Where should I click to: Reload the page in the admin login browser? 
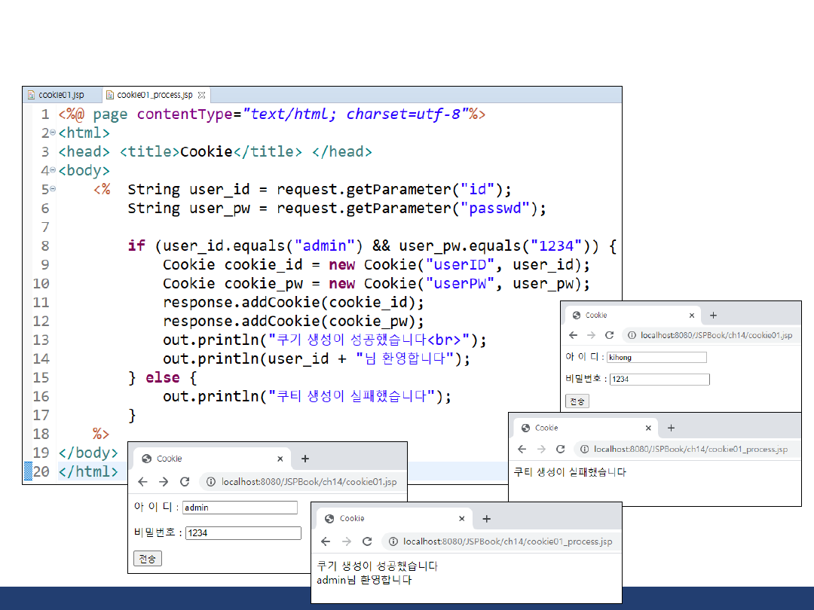[185, 482]
